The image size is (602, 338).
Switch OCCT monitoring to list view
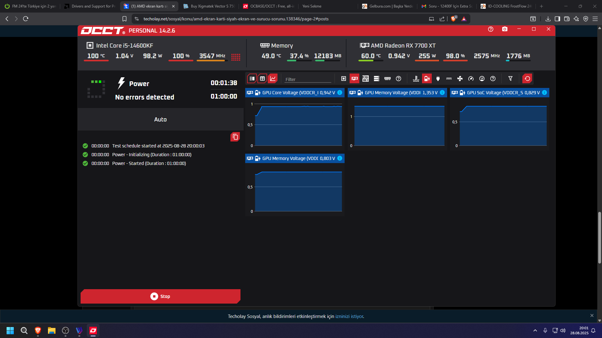[252, 79]
